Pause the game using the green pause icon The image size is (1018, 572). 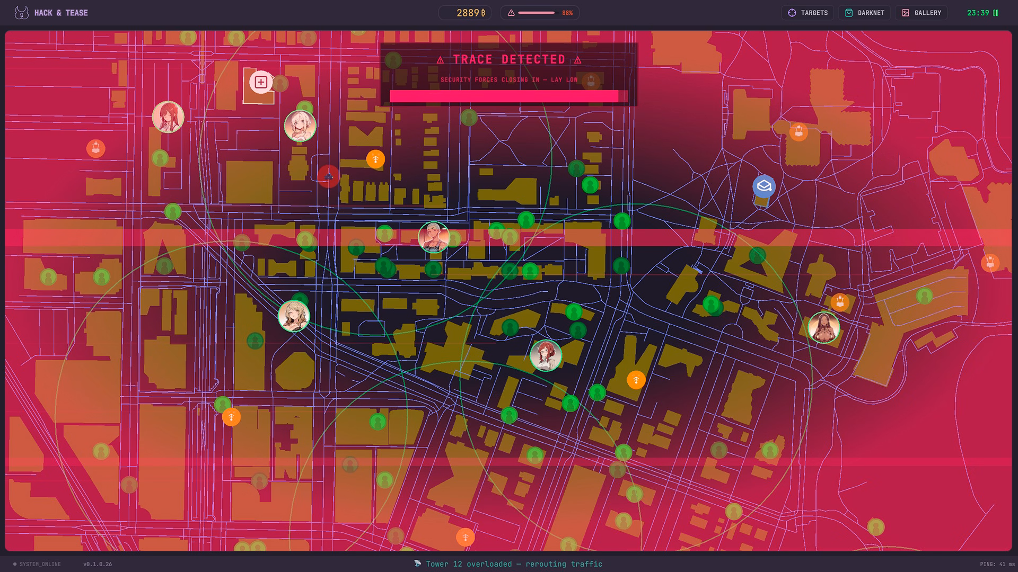[996, 13]
